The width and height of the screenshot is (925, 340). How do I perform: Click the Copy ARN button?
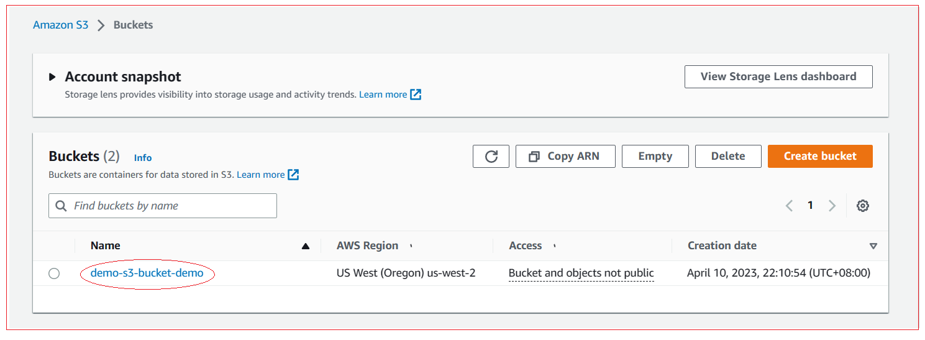[565, 156]
